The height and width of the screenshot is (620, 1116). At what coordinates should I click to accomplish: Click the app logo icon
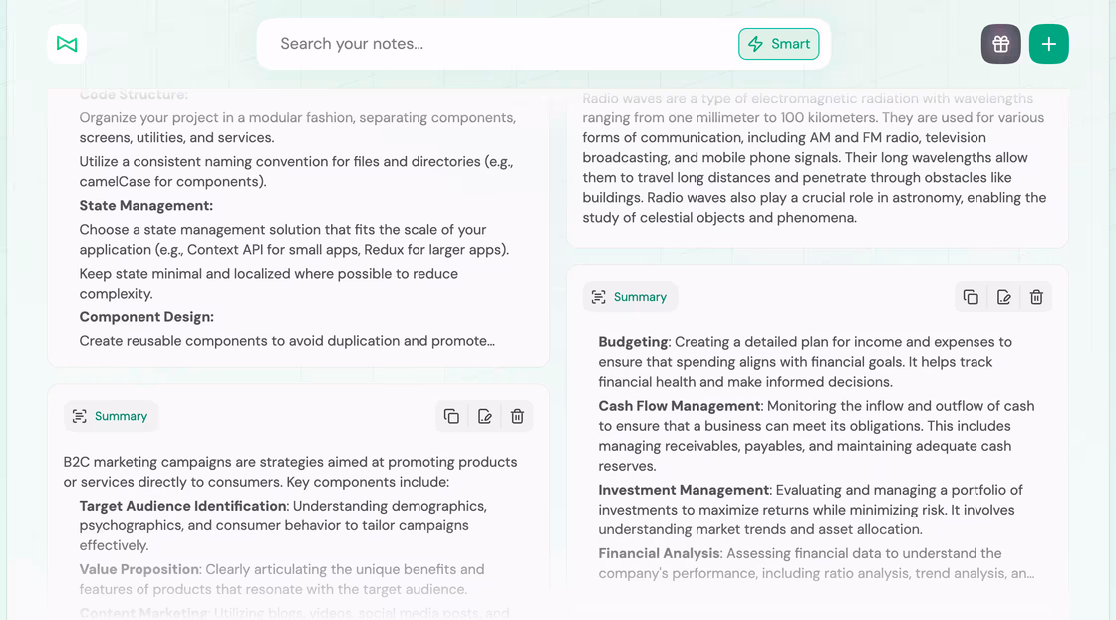pyautogui.click(x=67, y=44)
